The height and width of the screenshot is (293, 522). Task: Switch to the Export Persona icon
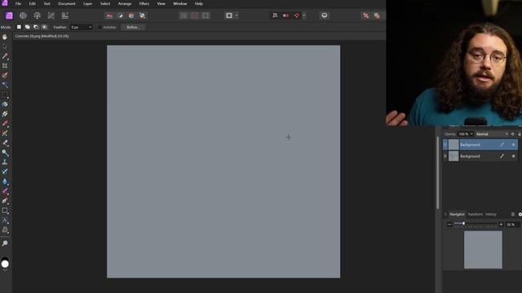pos(65,15)
